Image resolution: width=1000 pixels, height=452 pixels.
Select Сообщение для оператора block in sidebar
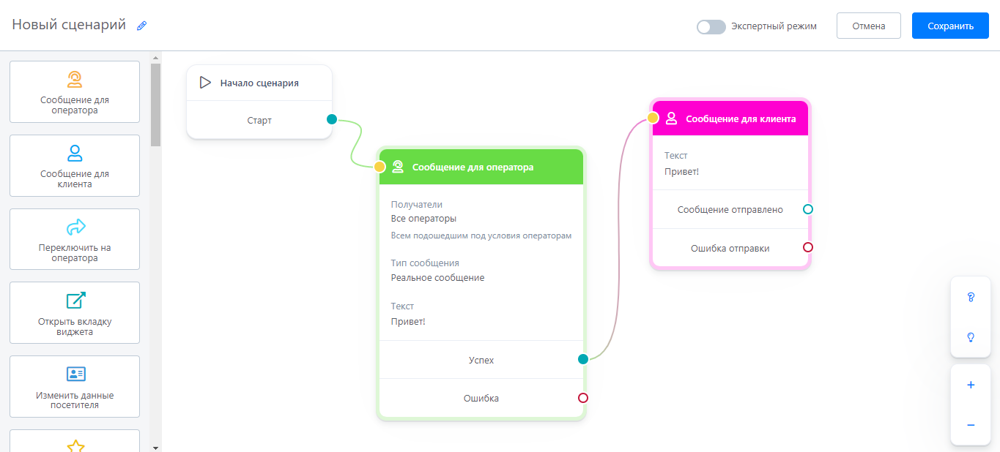coord(75,91)
